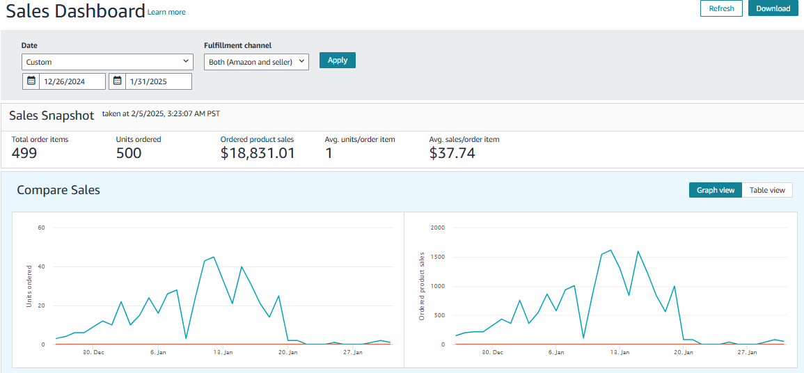This screenshot has height=373, width=804.
Task: Click the Sales Dashboard heading
Action: (75, 10)
